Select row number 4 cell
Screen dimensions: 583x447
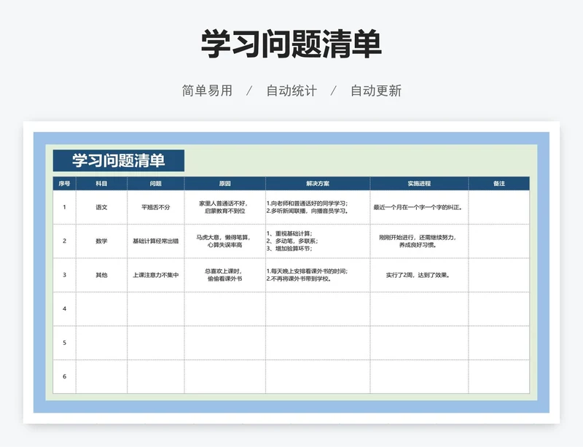point(64,309)
